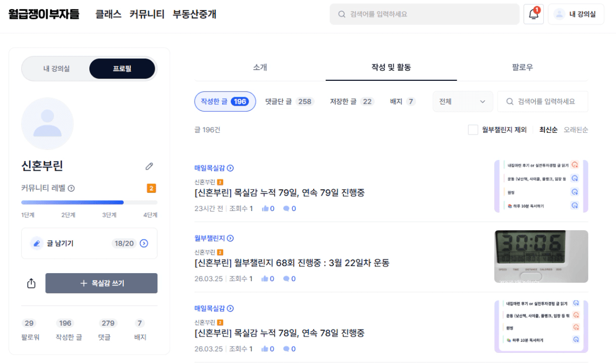The height and width of the screenshot is (363, 616).
Task: Check the 월부챌린지 제외 checkbox
Action: (473, 130)
